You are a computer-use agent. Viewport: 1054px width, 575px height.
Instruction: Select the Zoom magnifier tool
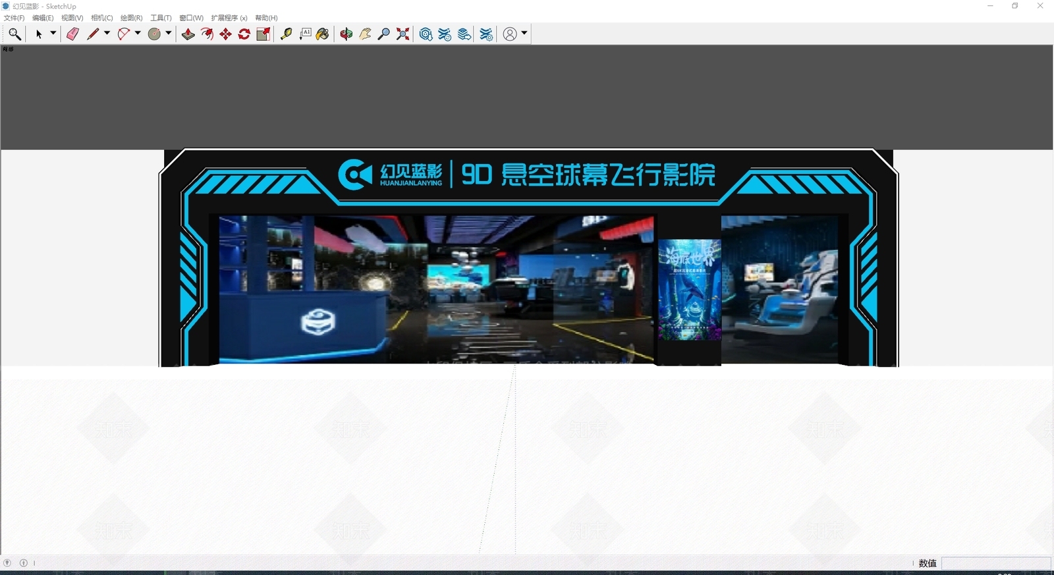(x=384, y=34)
